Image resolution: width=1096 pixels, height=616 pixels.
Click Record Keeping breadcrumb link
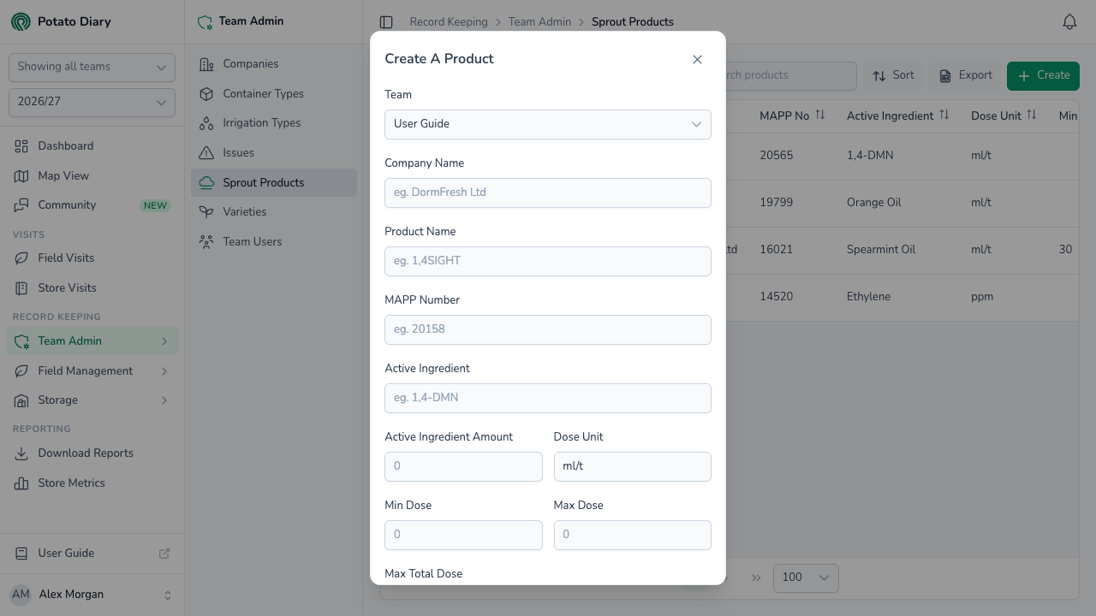click(x=449, y=22)
